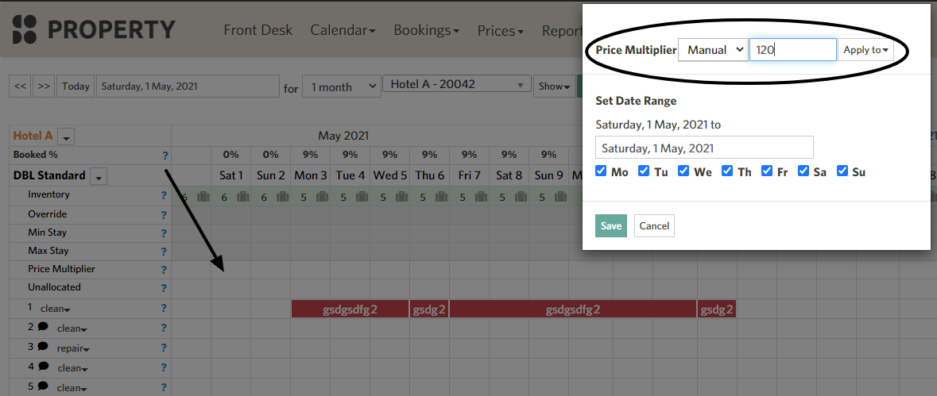Open room 1 clean status dropdown
937x396 pixels.
point(56,309)
